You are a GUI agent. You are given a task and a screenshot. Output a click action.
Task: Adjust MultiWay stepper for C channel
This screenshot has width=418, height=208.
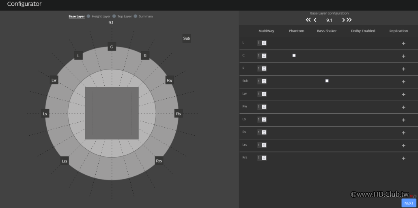pos(264,56)
